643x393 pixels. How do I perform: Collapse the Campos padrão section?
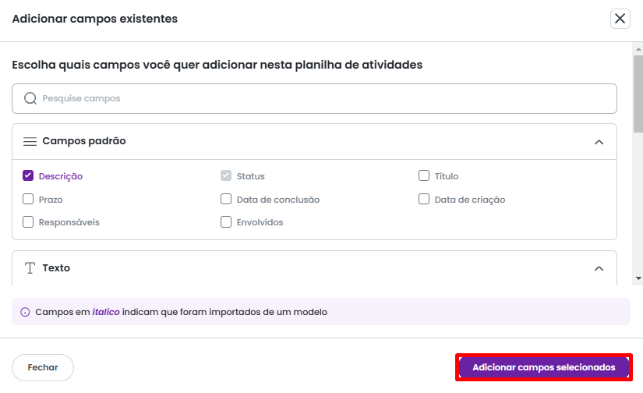pyautogui.click(x=599, y=142)
